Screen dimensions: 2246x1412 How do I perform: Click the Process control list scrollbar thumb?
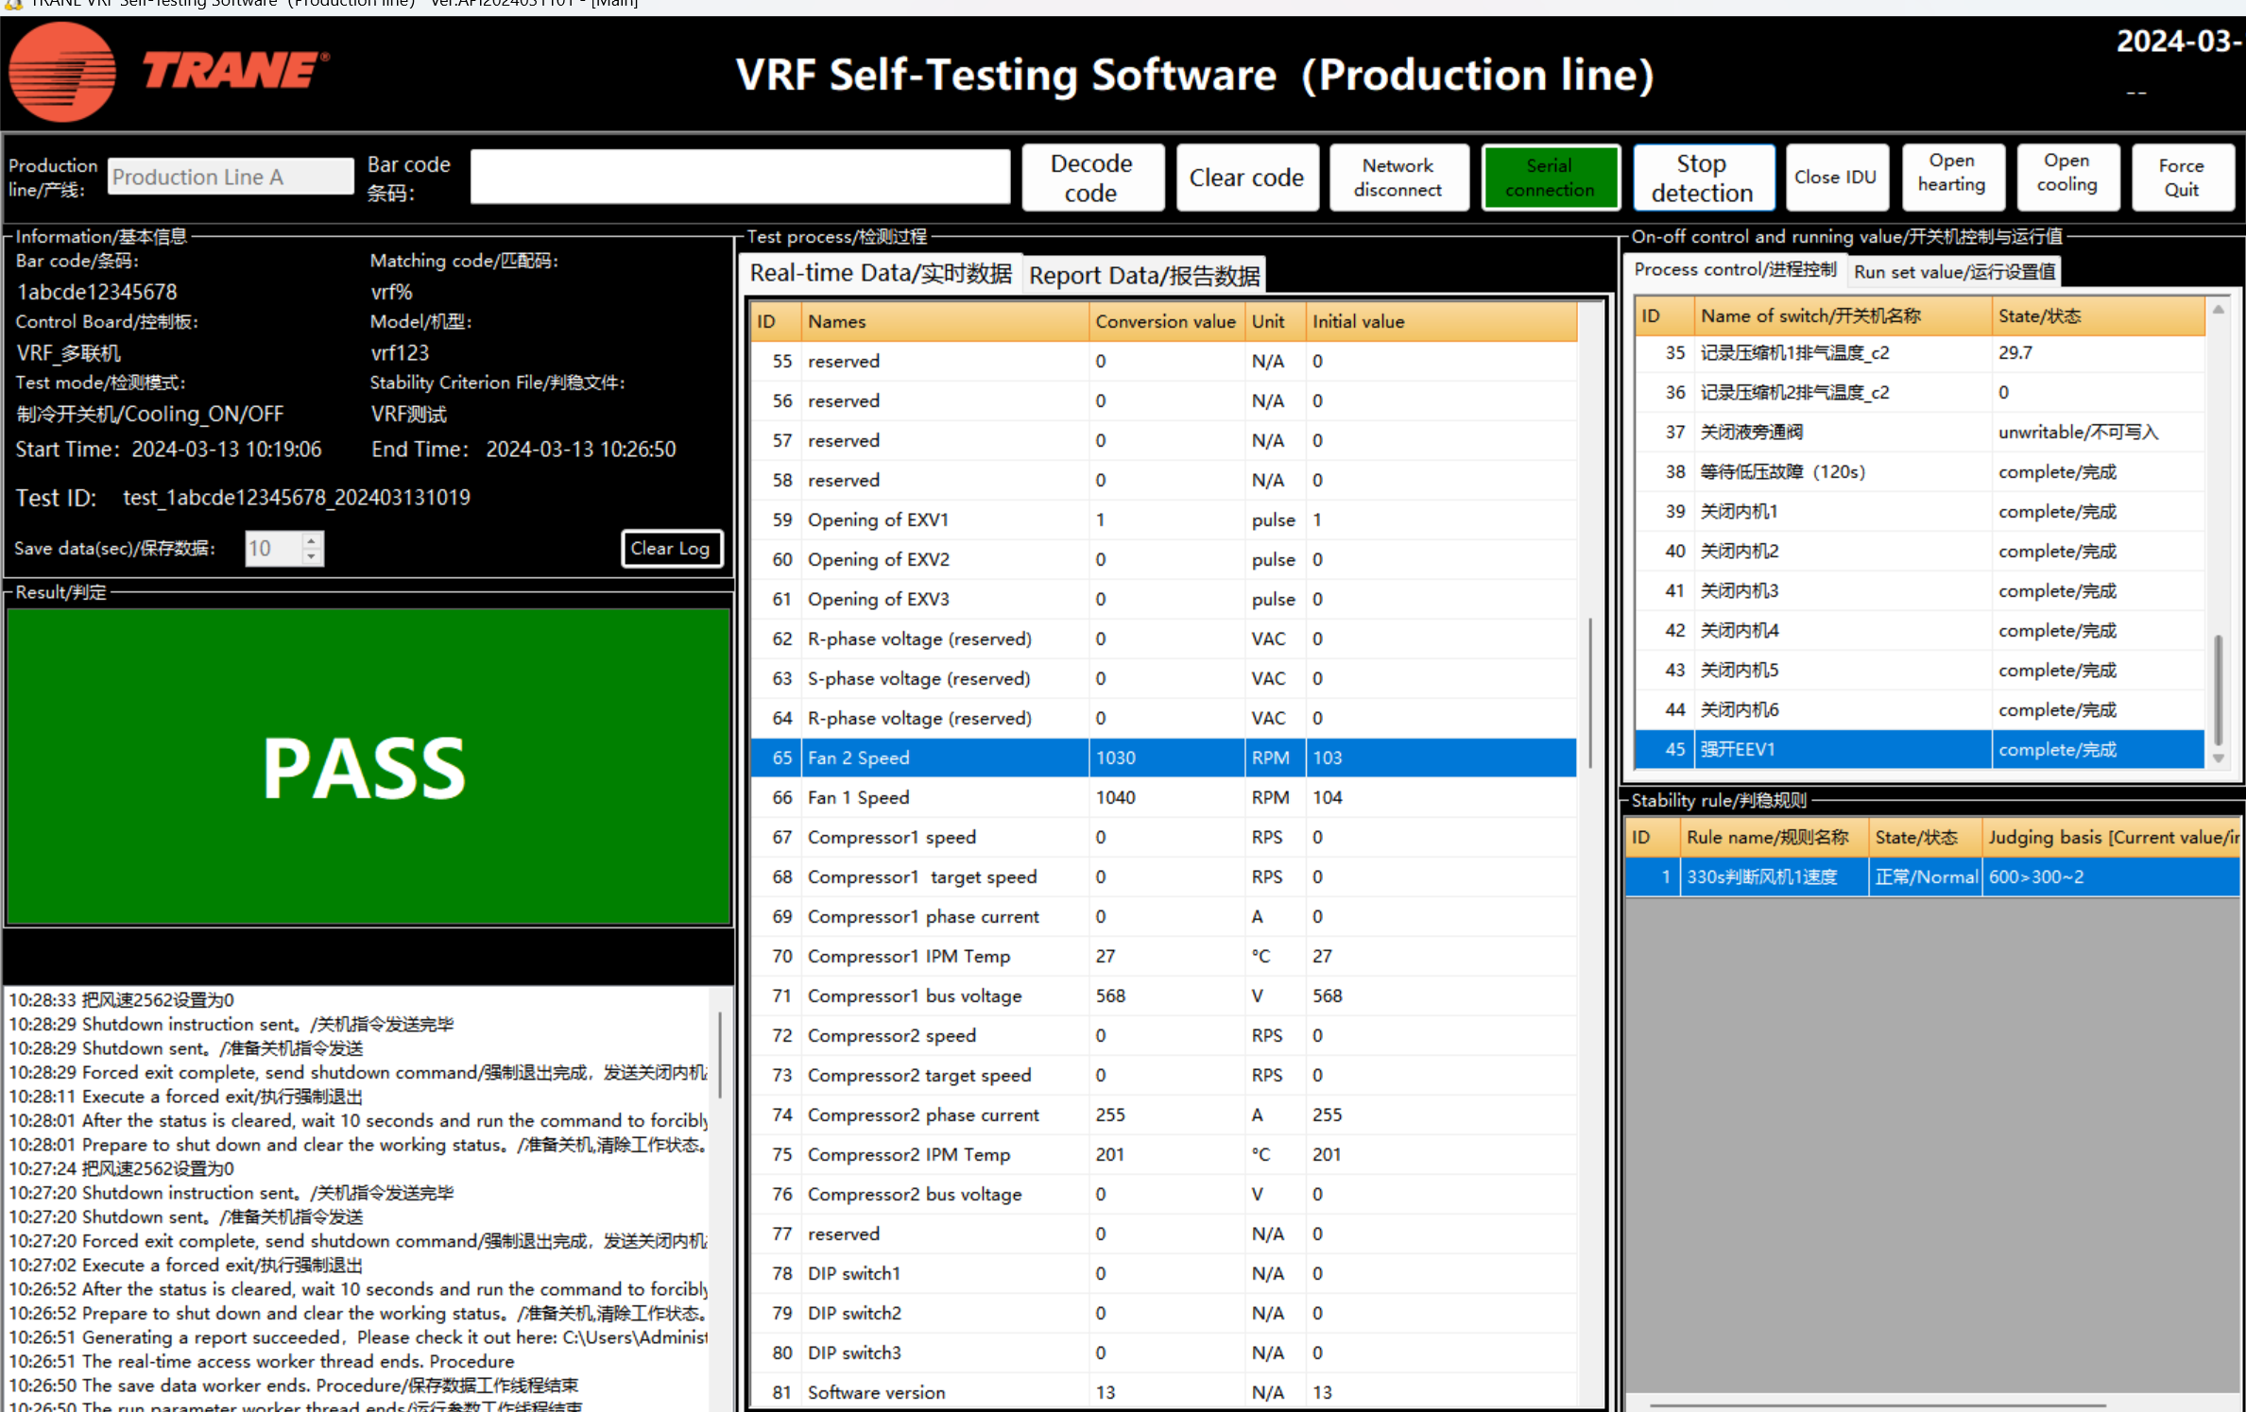point(2218,689)
